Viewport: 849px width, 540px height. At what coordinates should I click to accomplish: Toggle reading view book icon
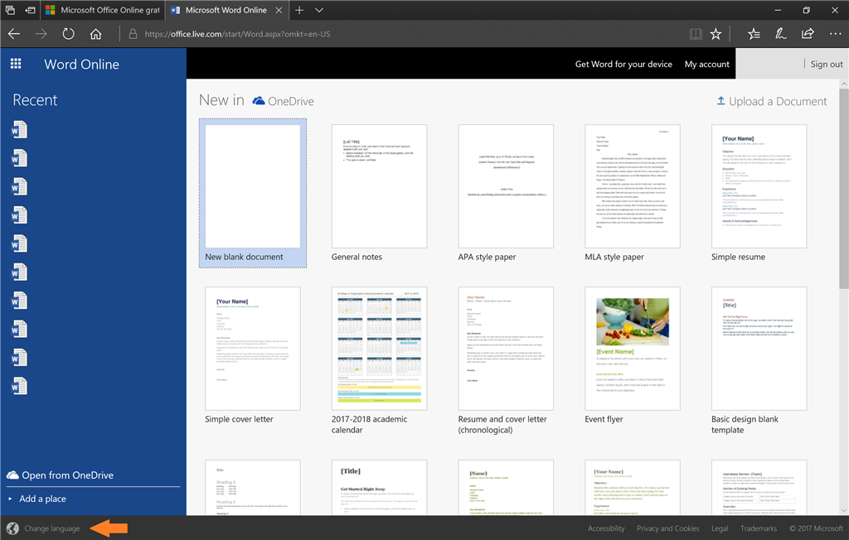click(x=696, y=34)
